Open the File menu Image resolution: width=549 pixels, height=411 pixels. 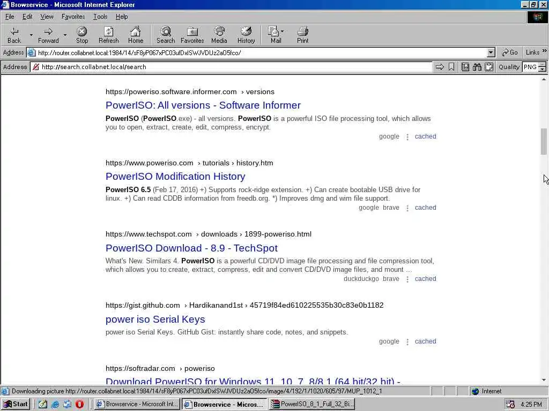(10, 17)
